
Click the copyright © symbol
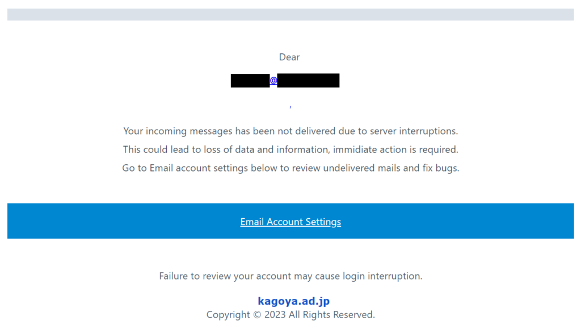tap(257, 315)
